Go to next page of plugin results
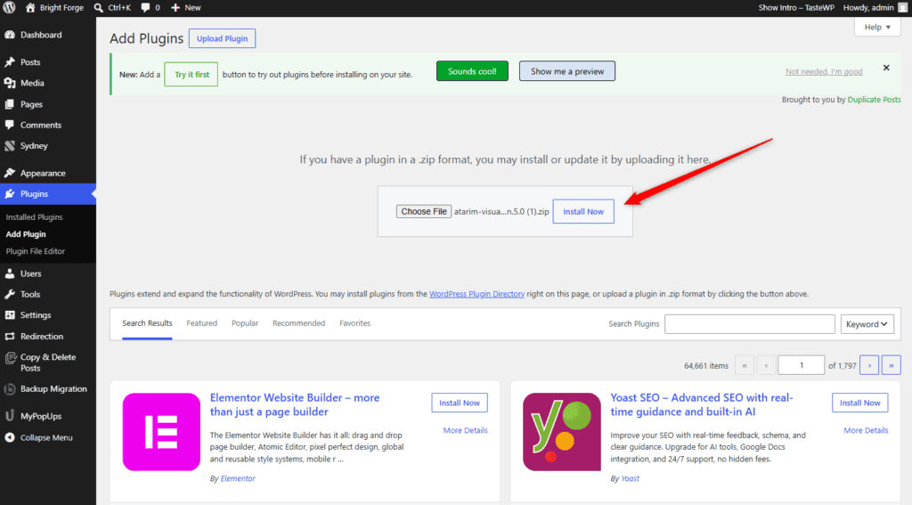 point(869,365)
